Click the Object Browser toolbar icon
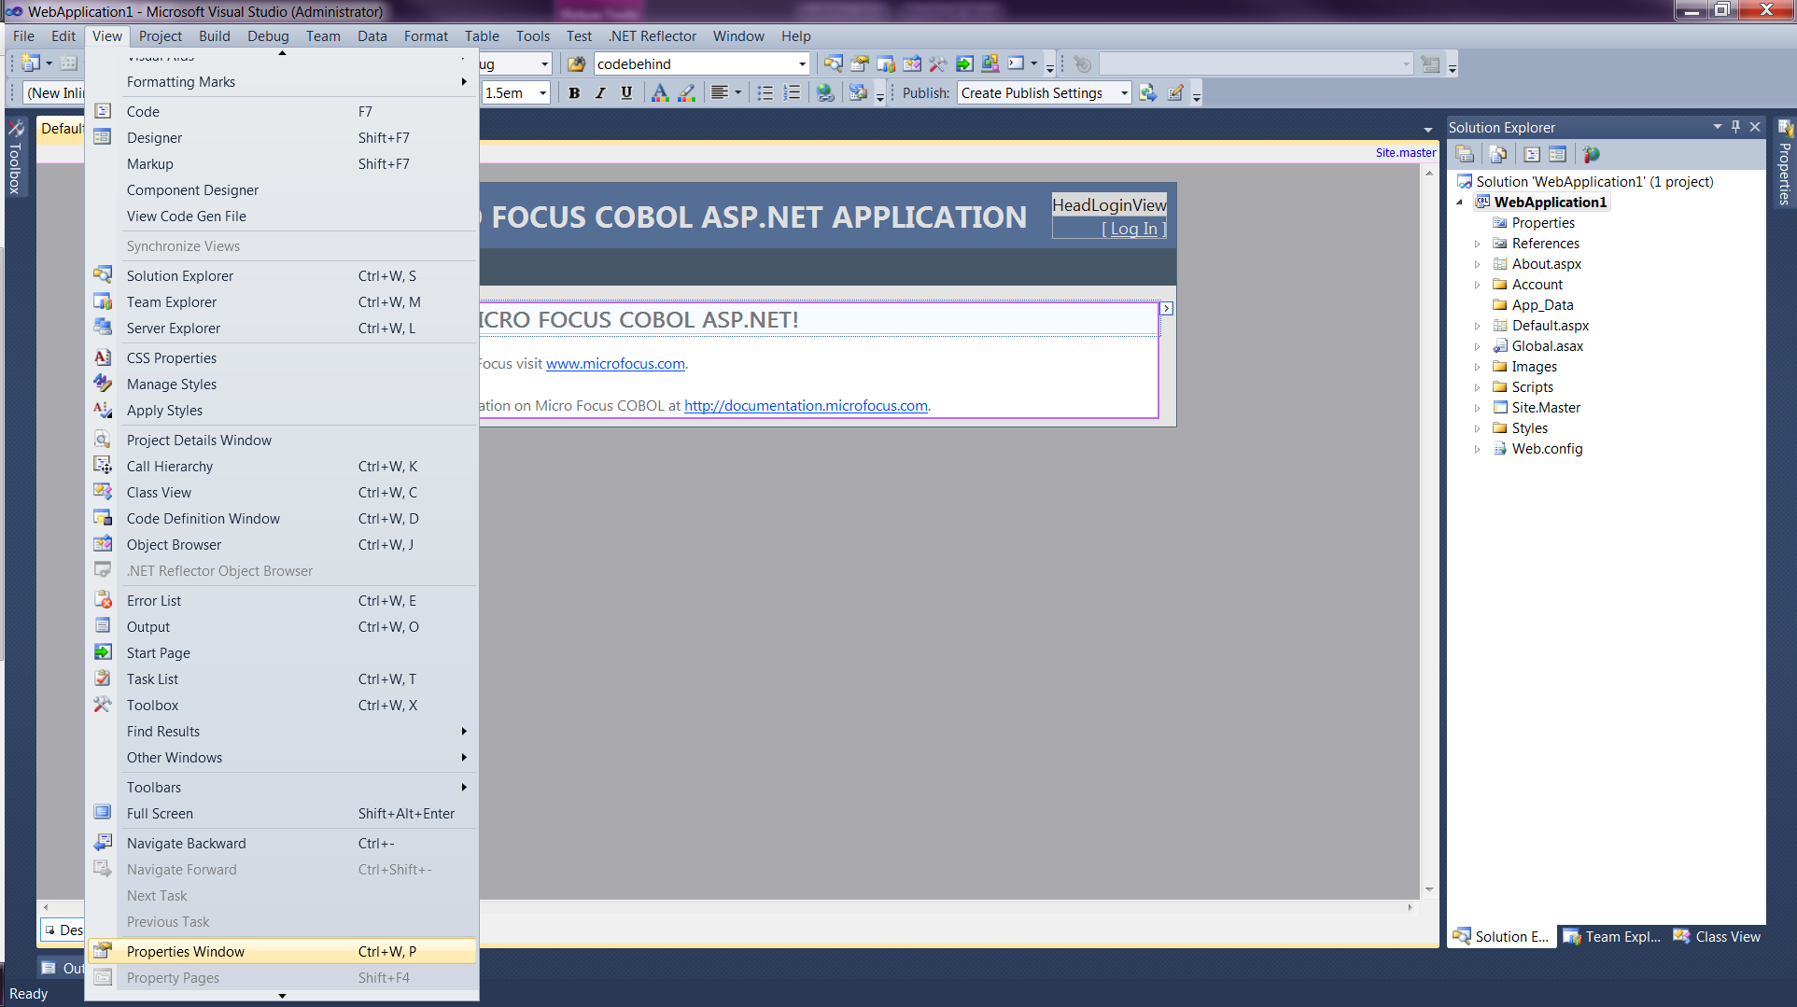Screen dimensions: 1797x1007 pos(911,63)
